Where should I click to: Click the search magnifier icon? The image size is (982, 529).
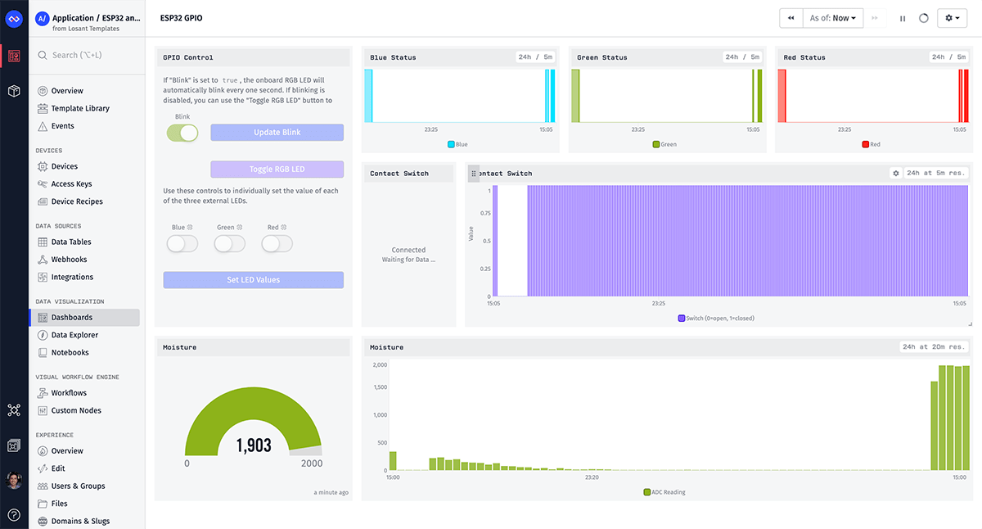click(x=43, y=55)
